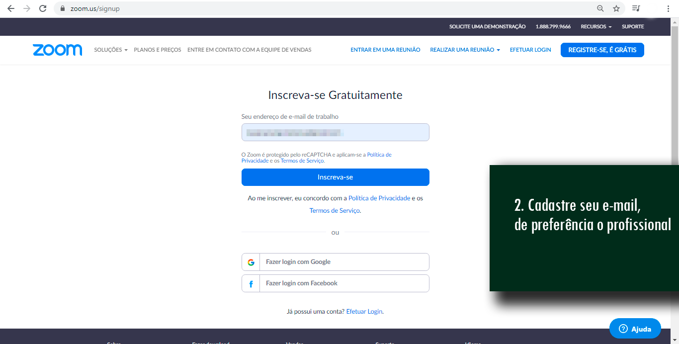Click the Zoom logo
679x344 pixels.
click(57, 50)
